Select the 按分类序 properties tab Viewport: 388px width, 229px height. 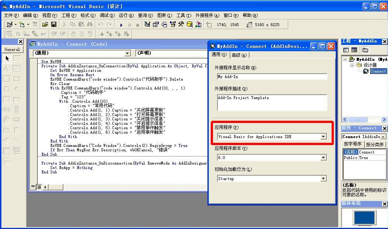[375, 144]
